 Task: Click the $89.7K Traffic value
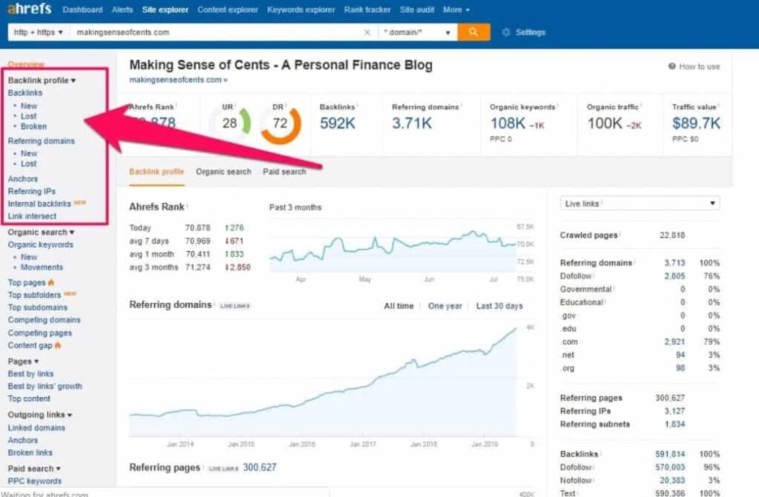click(x=696, y=124)
